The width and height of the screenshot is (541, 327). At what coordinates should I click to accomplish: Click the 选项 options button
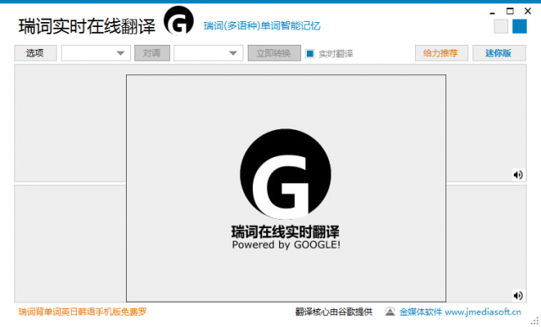pyautogui.click(x=36, y=53)
